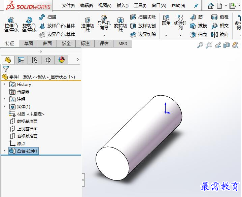
Task: Click the 扫描 sweep button
Action: [47, 17]
